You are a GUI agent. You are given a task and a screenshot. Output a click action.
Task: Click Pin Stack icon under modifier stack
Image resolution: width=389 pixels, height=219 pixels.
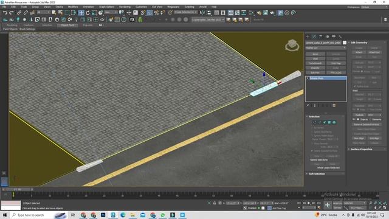tap(308, 105)
